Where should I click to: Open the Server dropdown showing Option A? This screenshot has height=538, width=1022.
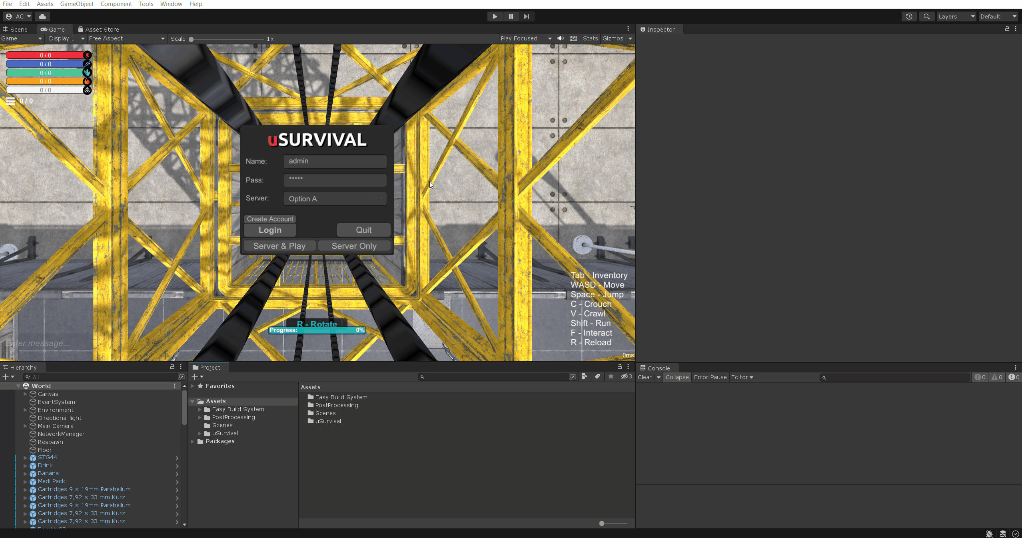[x=335, y=199]
